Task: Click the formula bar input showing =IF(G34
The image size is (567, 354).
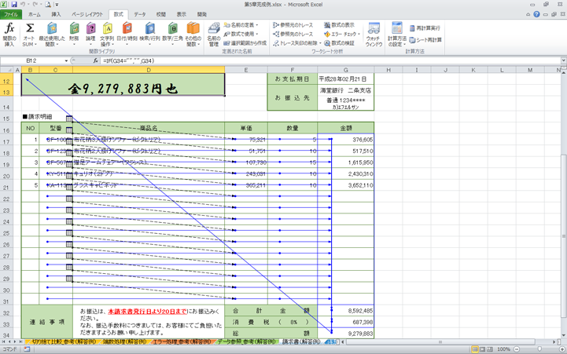Action: [330, 60]
